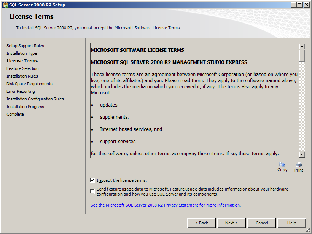Uncheck 'I accept the license terms' checkbox

tap(92, 180)
